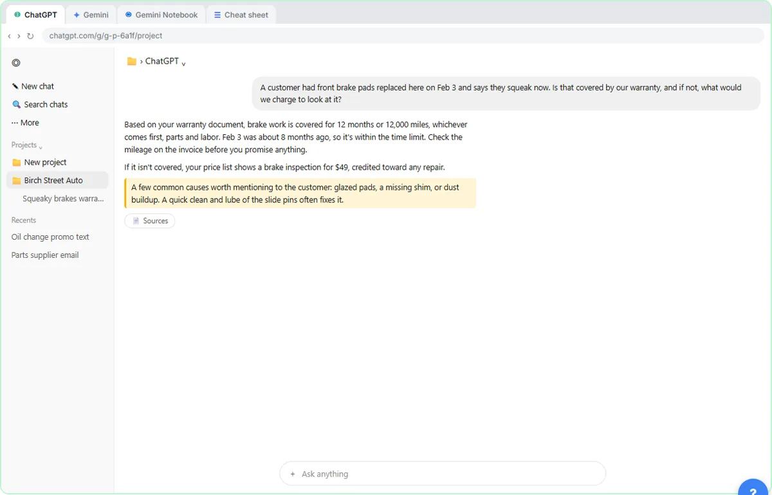Open the Squeaky brakes warranty chat
The height and width of the screenshot is (495, 772).
point(63,199)
